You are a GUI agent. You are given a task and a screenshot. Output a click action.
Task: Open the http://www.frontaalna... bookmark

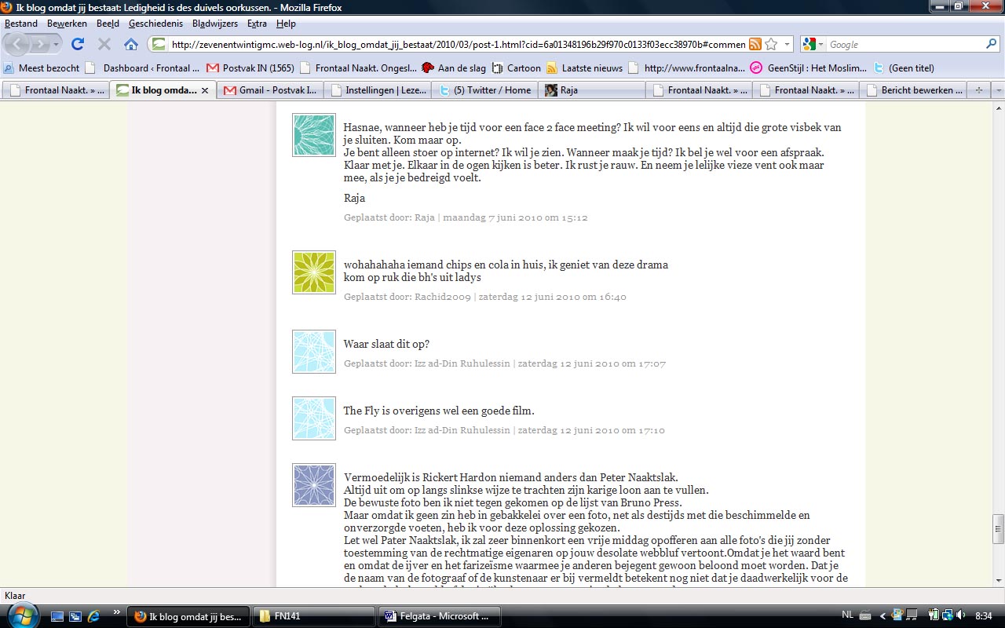coord(687,68)
